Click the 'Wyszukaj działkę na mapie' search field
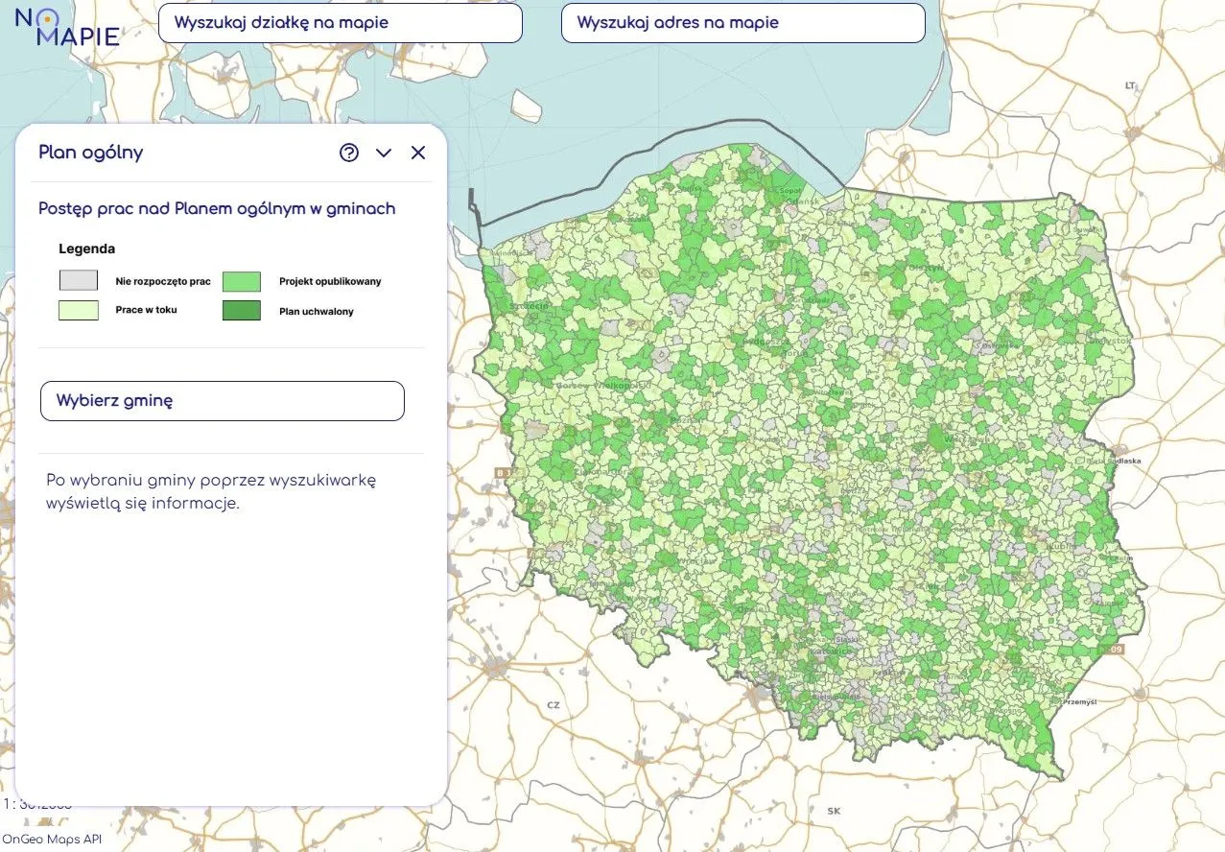Viewport: 1225px width, 852px height. (x=340, y=22)
